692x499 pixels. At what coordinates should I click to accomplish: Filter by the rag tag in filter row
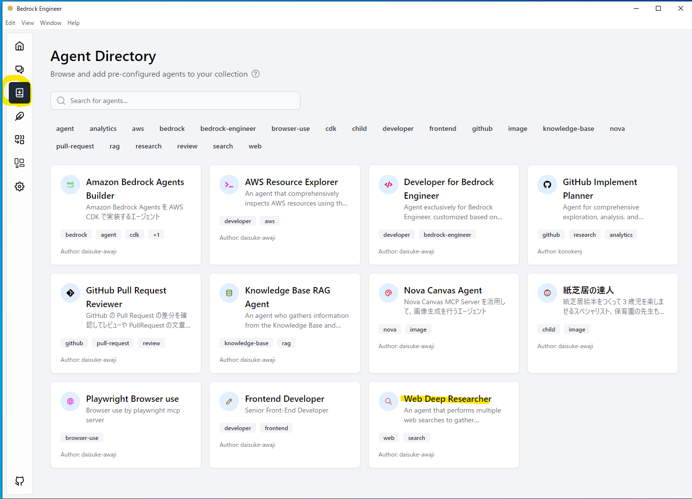coord(115,146)
